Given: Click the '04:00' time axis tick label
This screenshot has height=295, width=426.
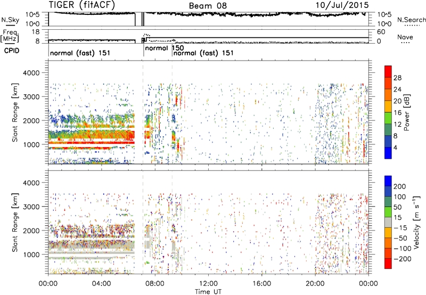Looking at the screenshot, I should 101,284.
